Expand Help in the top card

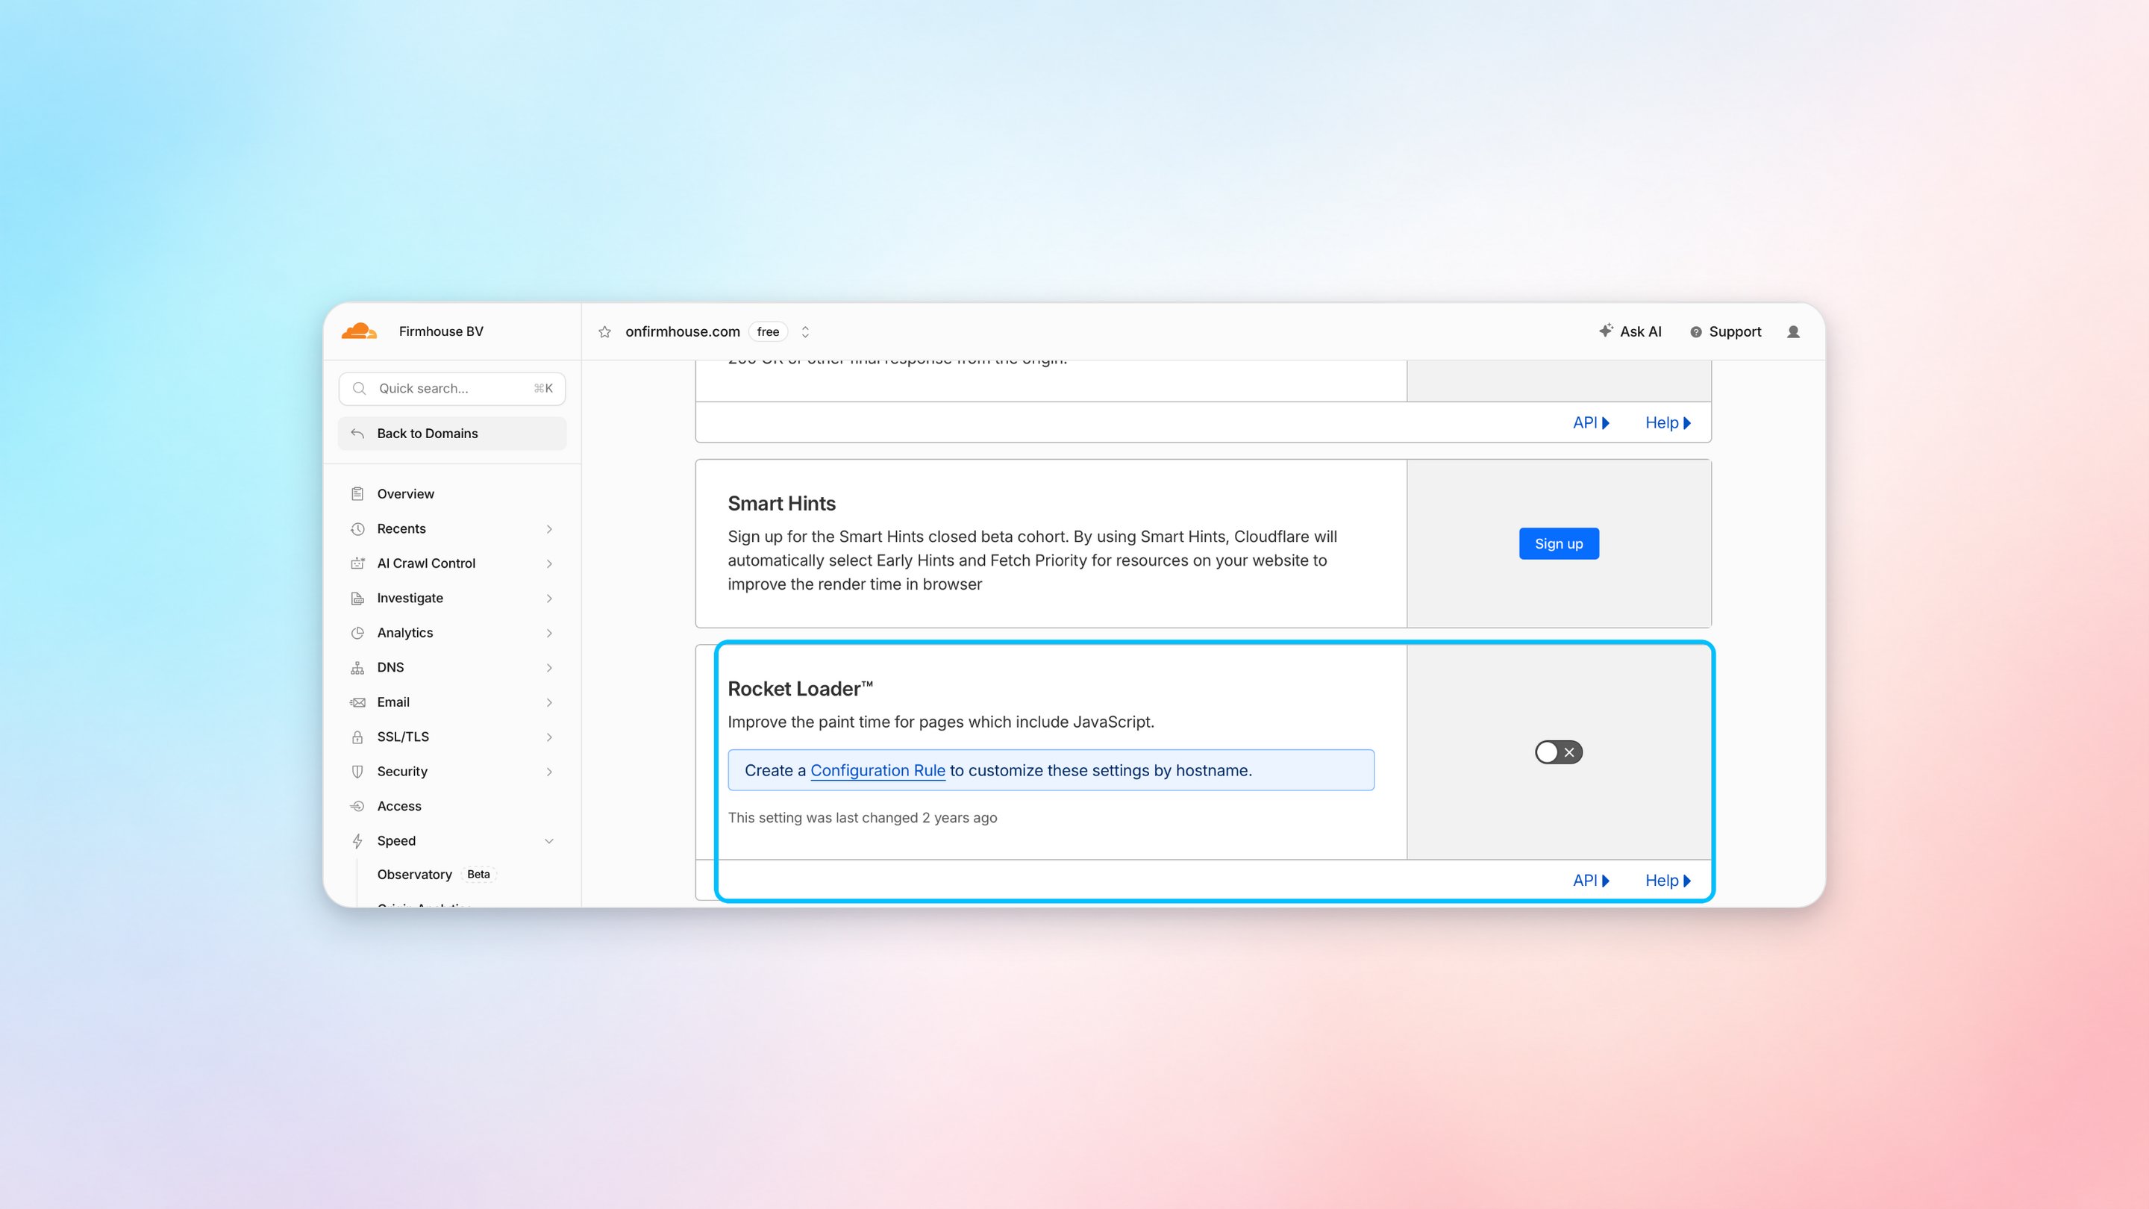tap(1668, 423)
